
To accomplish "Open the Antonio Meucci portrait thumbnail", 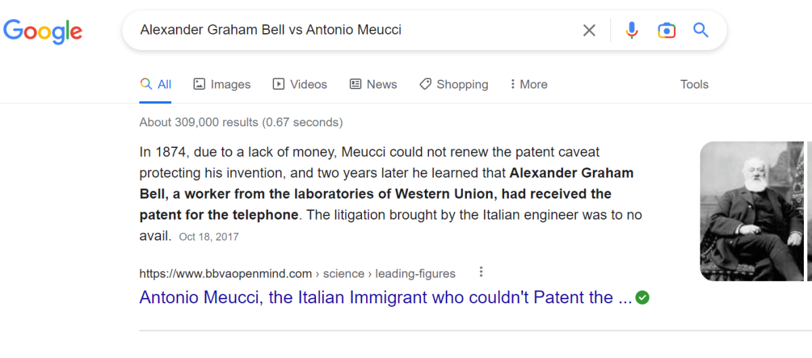I will [x=751, y=211].
